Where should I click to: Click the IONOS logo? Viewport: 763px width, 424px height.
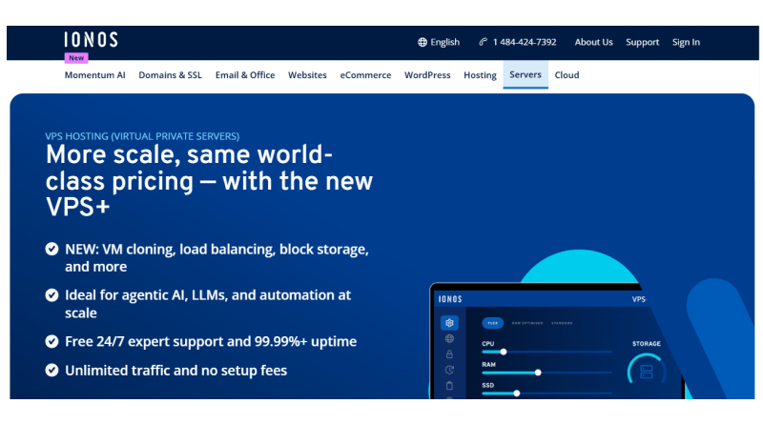[91, 40]
